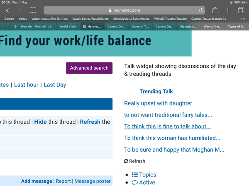
Task: Click Message poster link
Action: (x=93, y=181)
